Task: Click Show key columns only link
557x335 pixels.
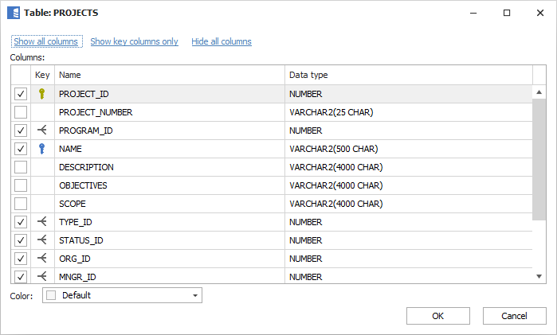Action: click(134, 41)
